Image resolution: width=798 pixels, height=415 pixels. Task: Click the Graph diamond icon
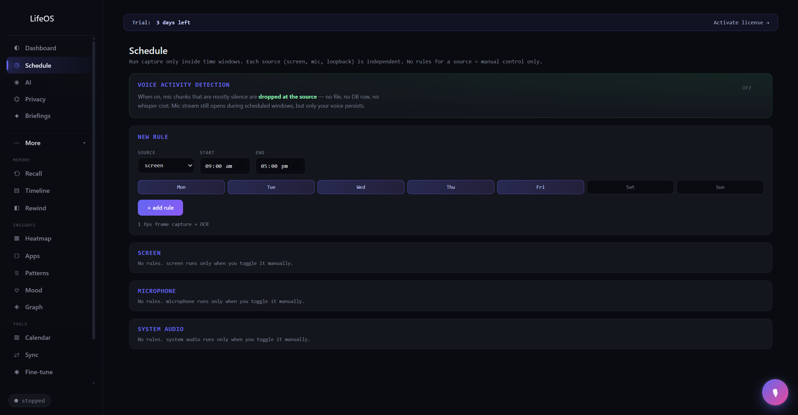pos(17,307)
